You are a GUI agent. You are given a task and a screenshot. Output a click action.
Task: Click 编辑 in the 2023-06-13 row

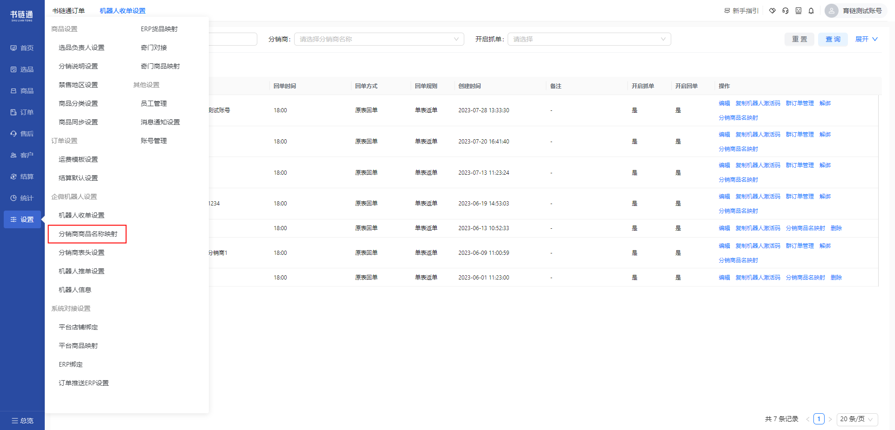(724, 228)
